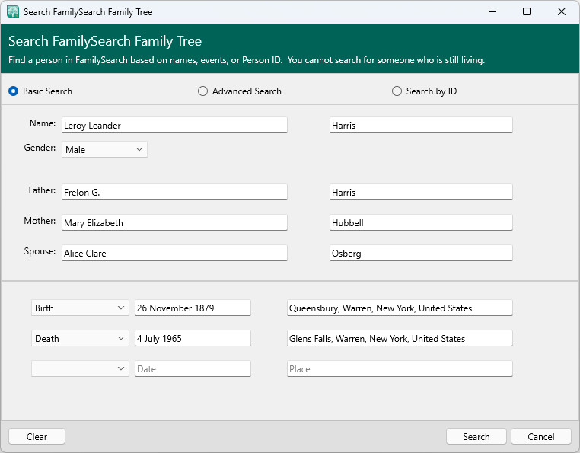Maximize the Search FamilySearch window
580x453 pixels.
point(527,11)
